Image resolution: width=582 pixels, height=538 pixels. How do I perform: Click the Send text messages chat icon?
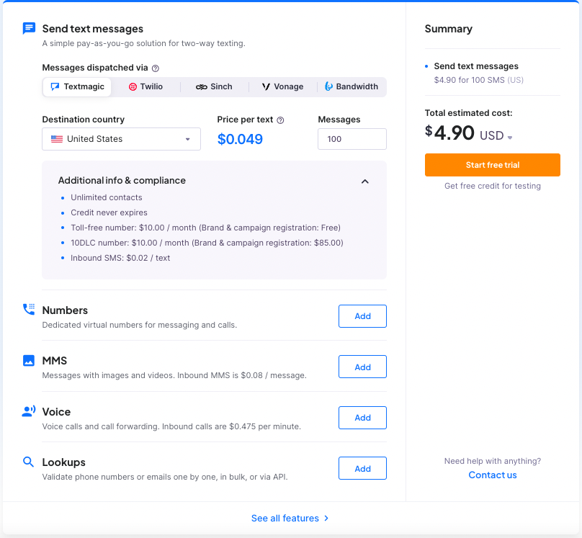click(29, 29)
